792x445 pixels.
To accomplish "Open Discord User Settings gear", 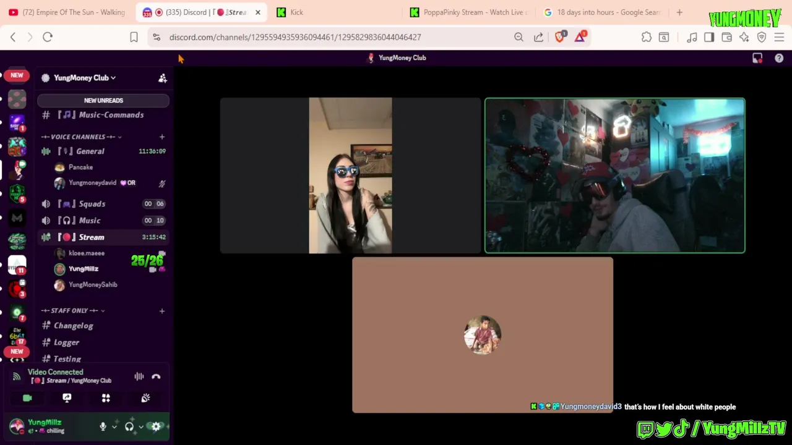I will pyautogui.click(x=156, y=426).
